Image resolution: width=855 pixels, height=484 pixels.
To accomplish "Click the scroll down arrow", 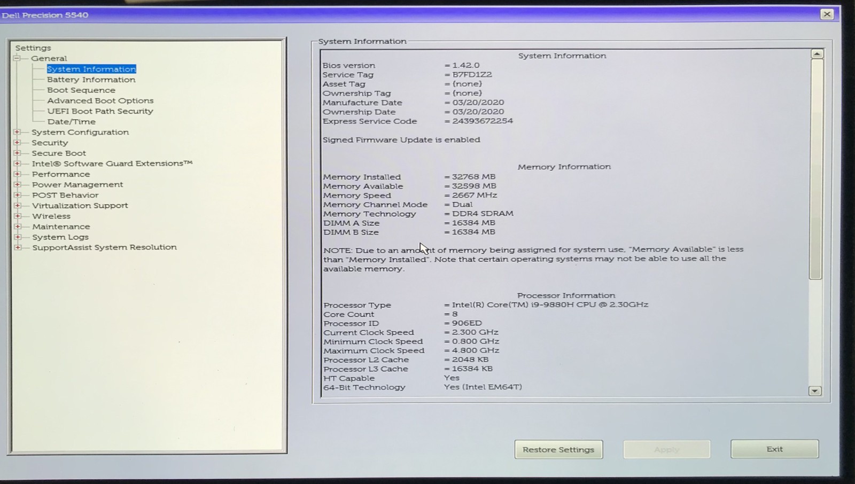I will 814,391.
